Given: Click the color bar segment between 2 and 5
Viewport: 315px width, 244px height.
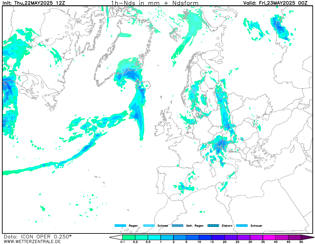Looking at the screenshot, I should [x=180, y=237].
